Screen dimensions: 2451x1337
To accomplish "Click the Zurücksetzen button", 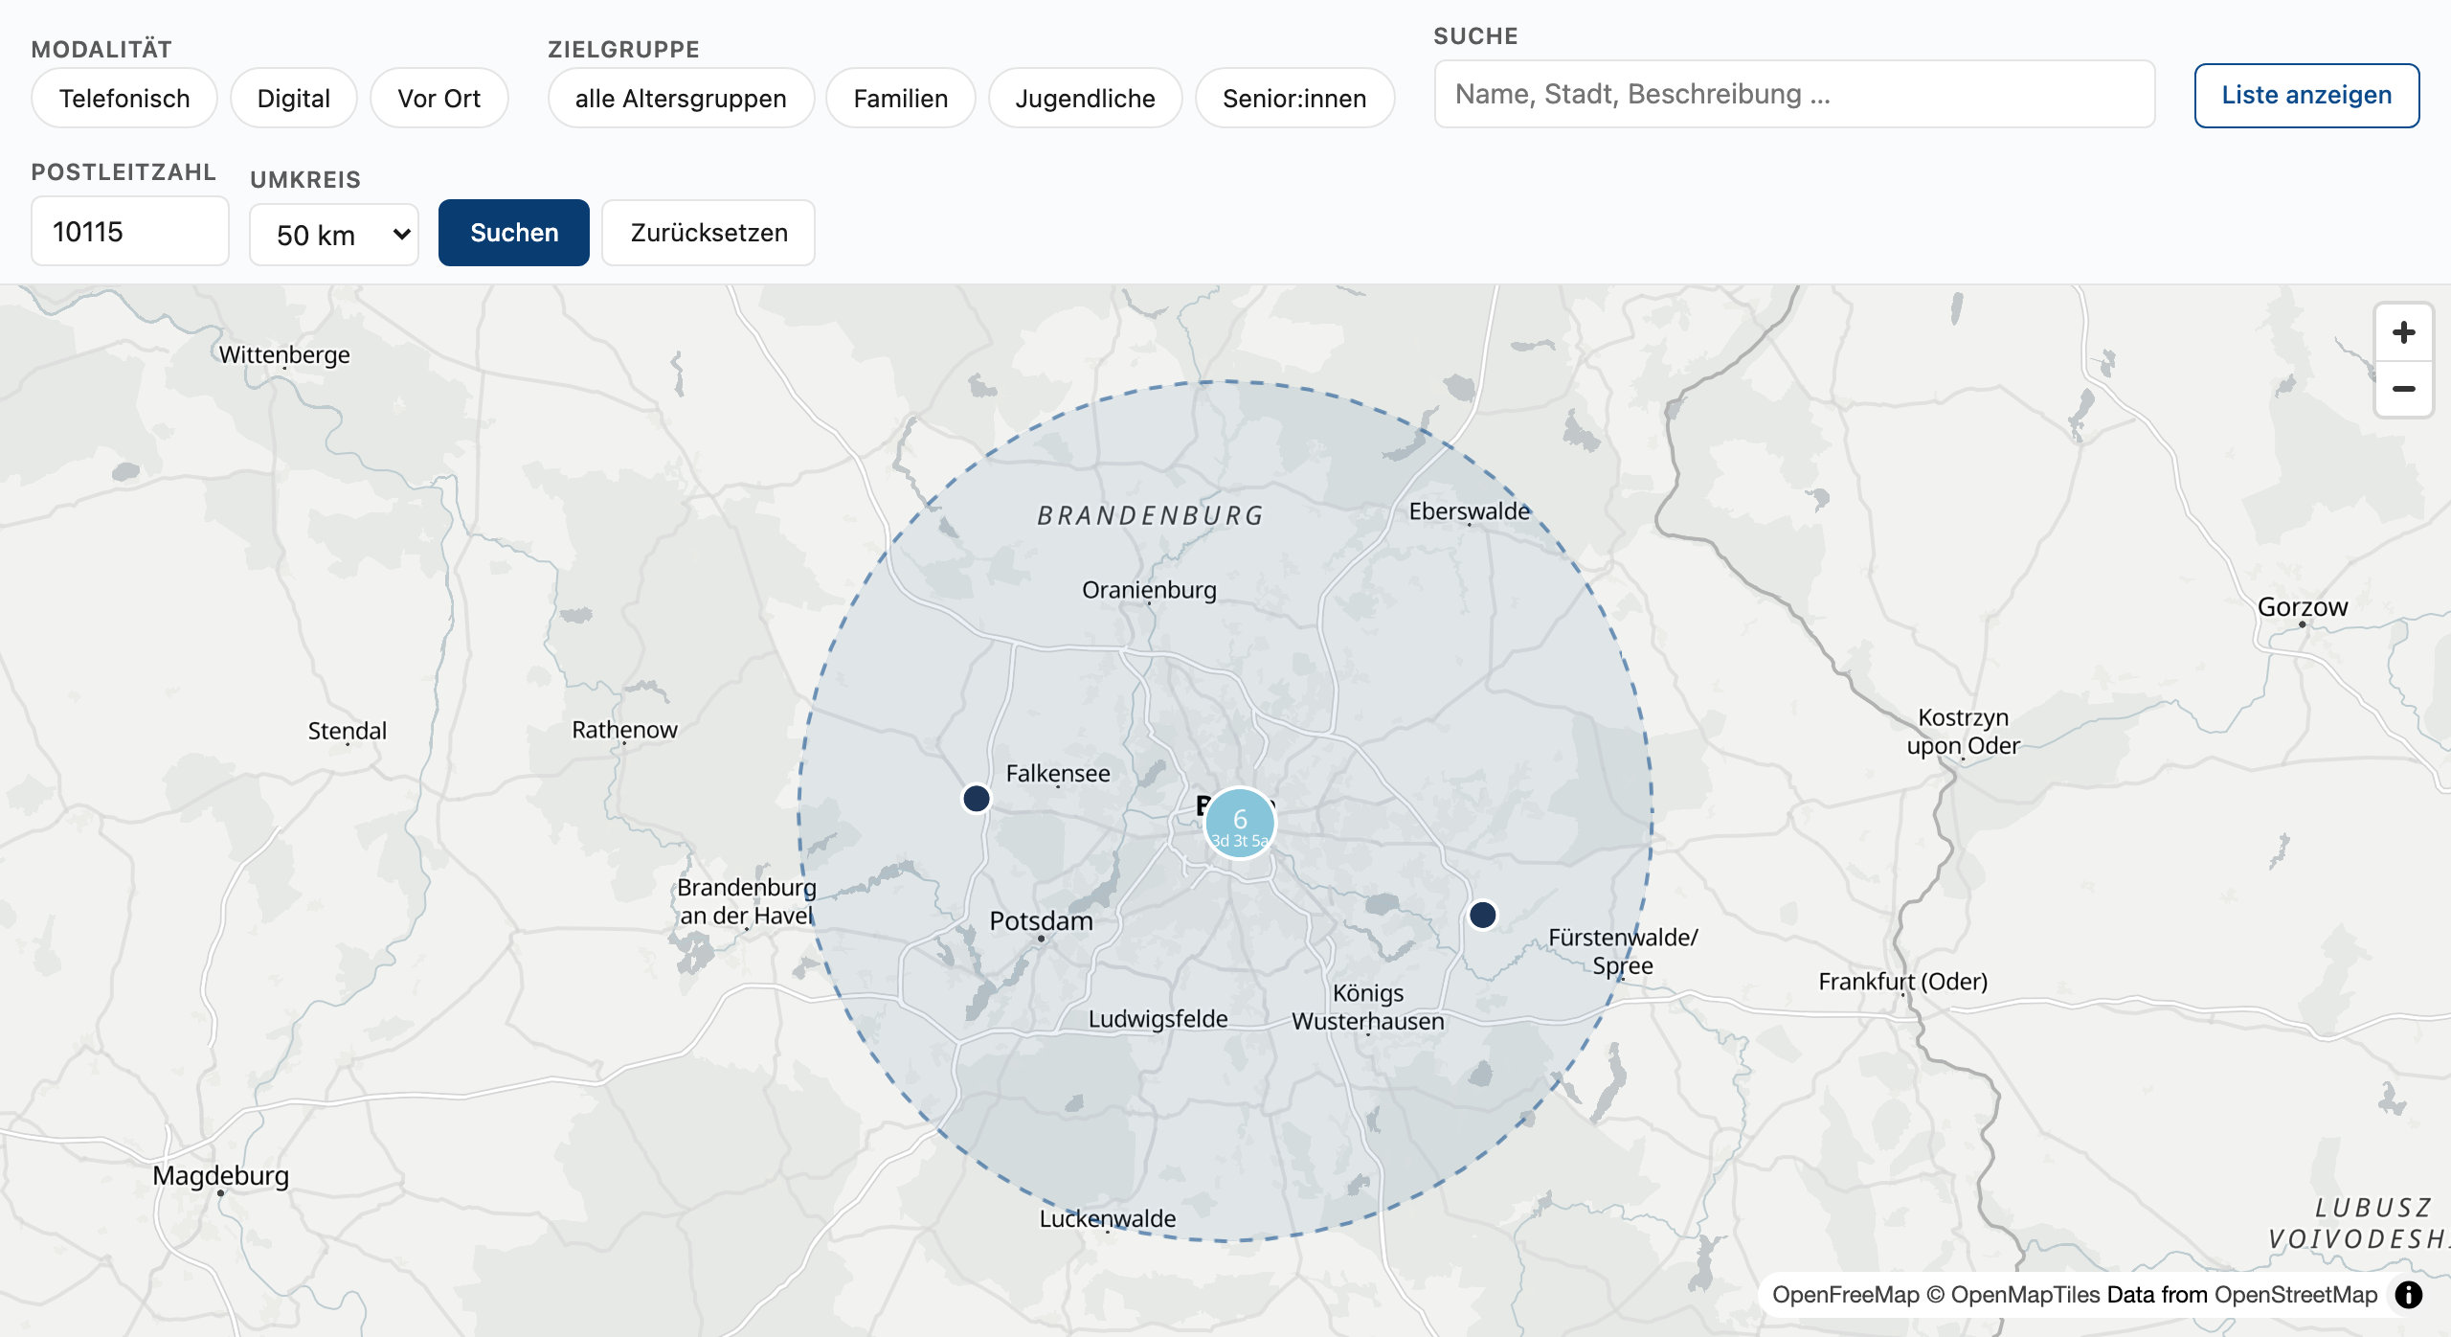I will (x=708, y=233).
